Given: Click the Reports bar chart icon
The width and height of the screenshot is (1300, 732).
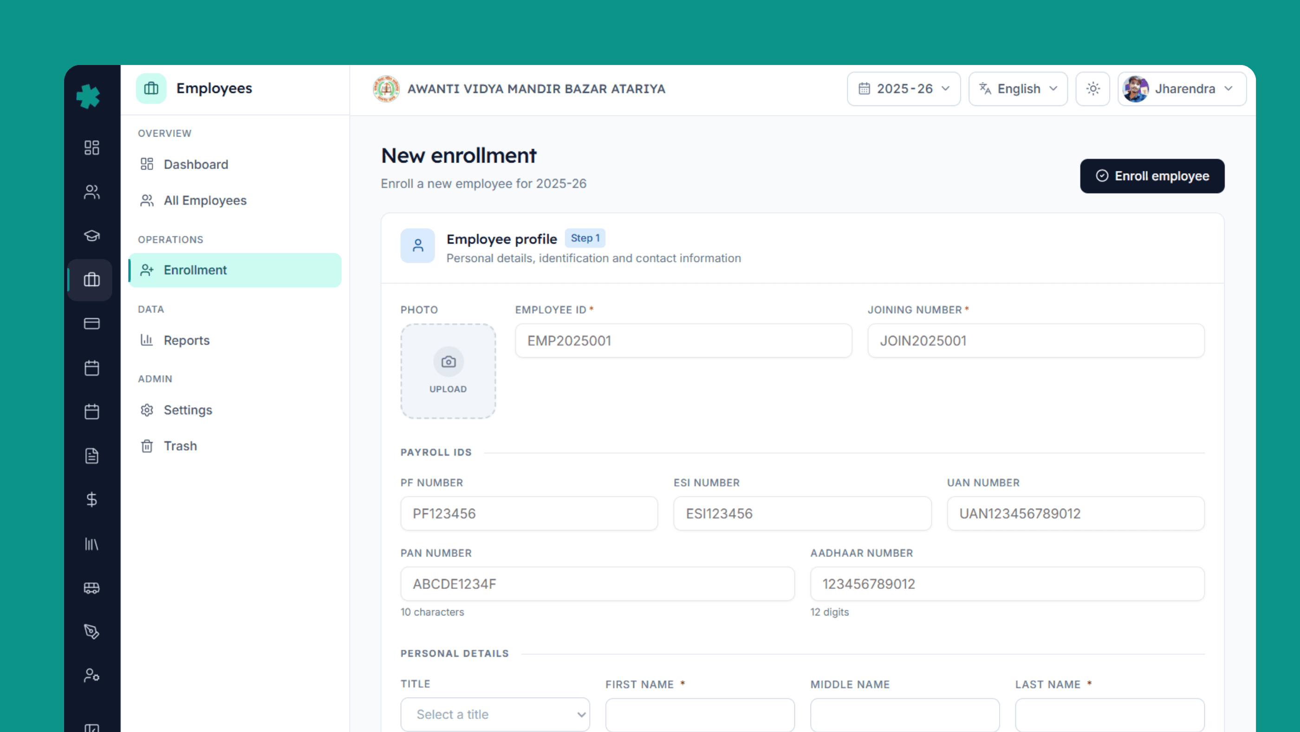Looking at the screenshot, I should [147, 340].
